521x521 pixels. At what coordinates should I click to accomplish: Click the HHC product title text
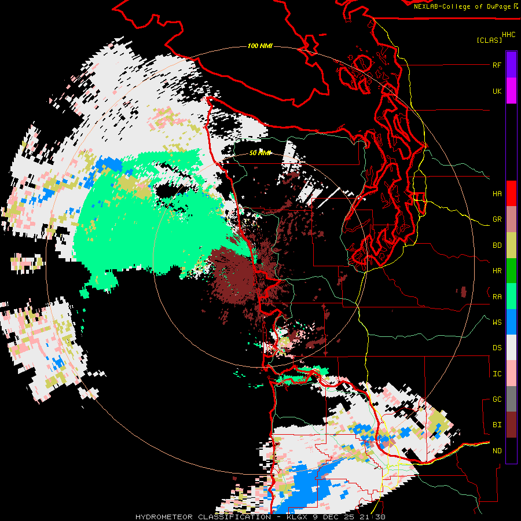click(508, 35)
